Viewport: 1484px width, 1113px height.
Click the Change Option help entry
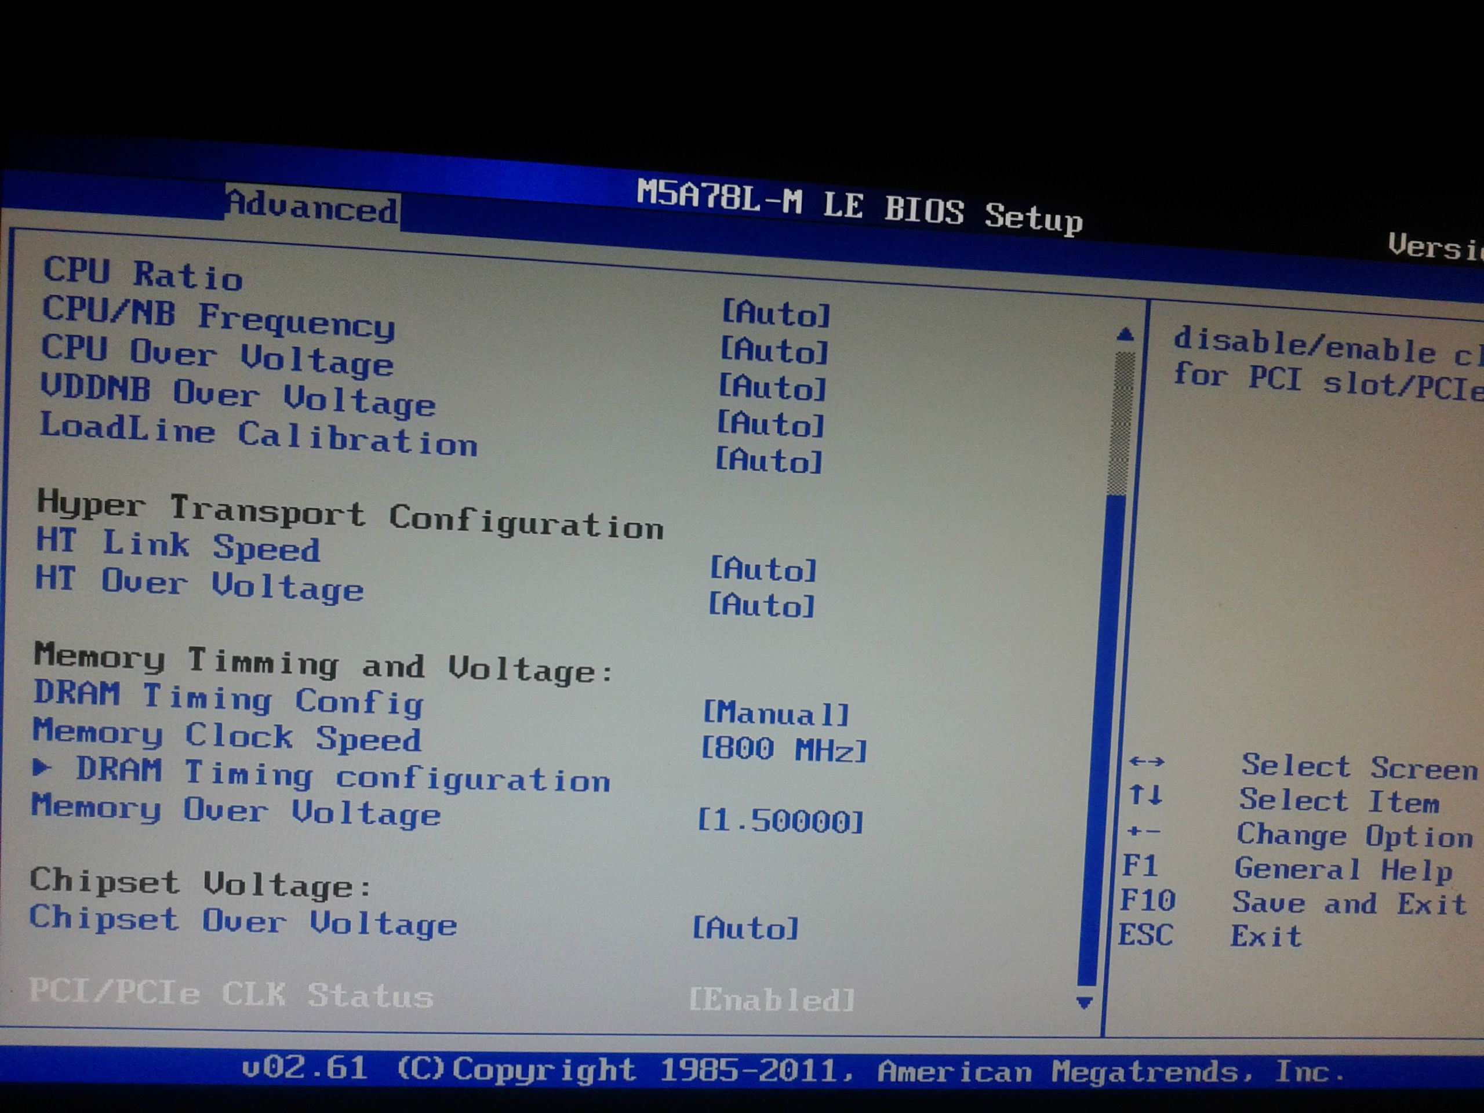[x=1355, y=836]
